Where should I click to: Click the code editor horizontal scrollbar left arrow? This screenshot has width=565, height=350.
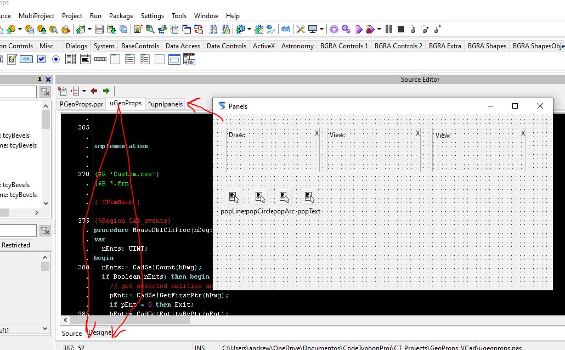pos(65,320)
